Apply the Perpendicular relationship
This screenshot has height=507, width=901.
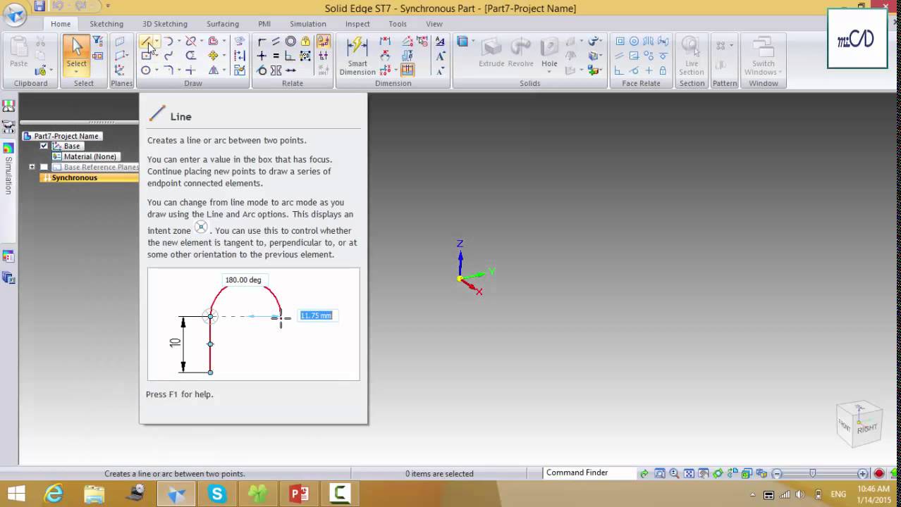pos(290,56)
